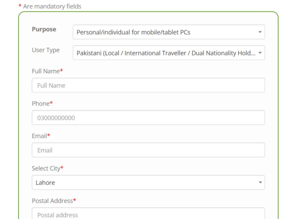The width and height of the screenshot is (292, 219).
Task: Click the Email field label
Action: (x=39, y=136)
